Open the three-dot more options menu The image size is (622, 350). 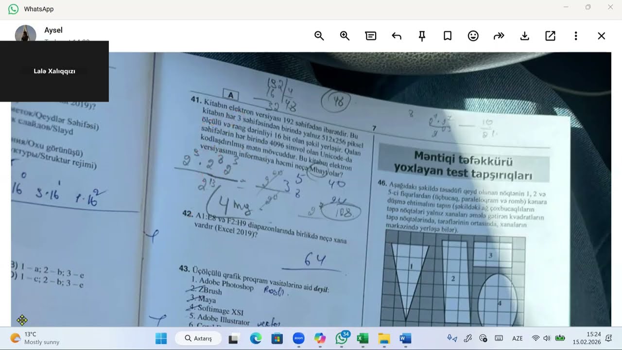576,36
